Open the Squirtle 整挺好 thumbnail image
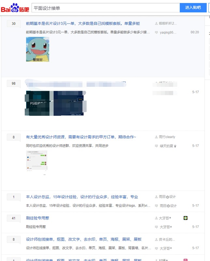The height and width of the screenshot is (261, 210). (37, 49)
